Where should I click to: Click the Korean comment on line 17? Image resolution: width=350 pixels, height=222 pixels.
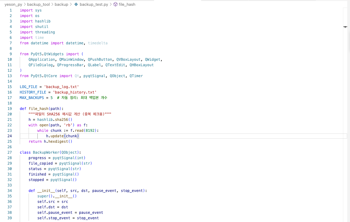click(x=82, y=97)
